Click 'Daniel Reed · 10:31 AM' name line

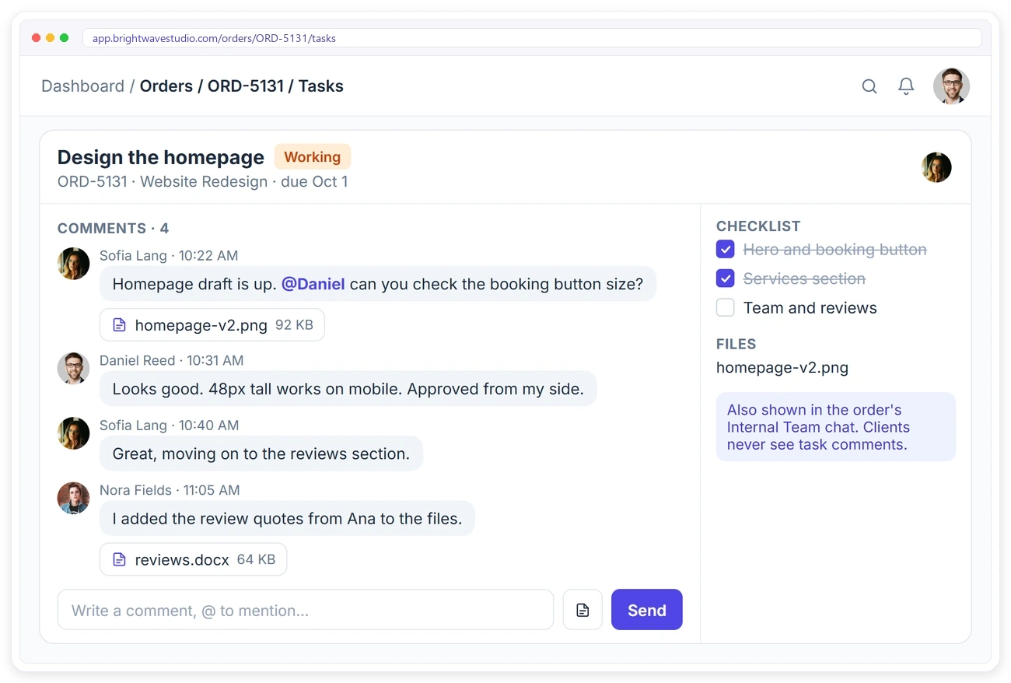pos(172,360)
